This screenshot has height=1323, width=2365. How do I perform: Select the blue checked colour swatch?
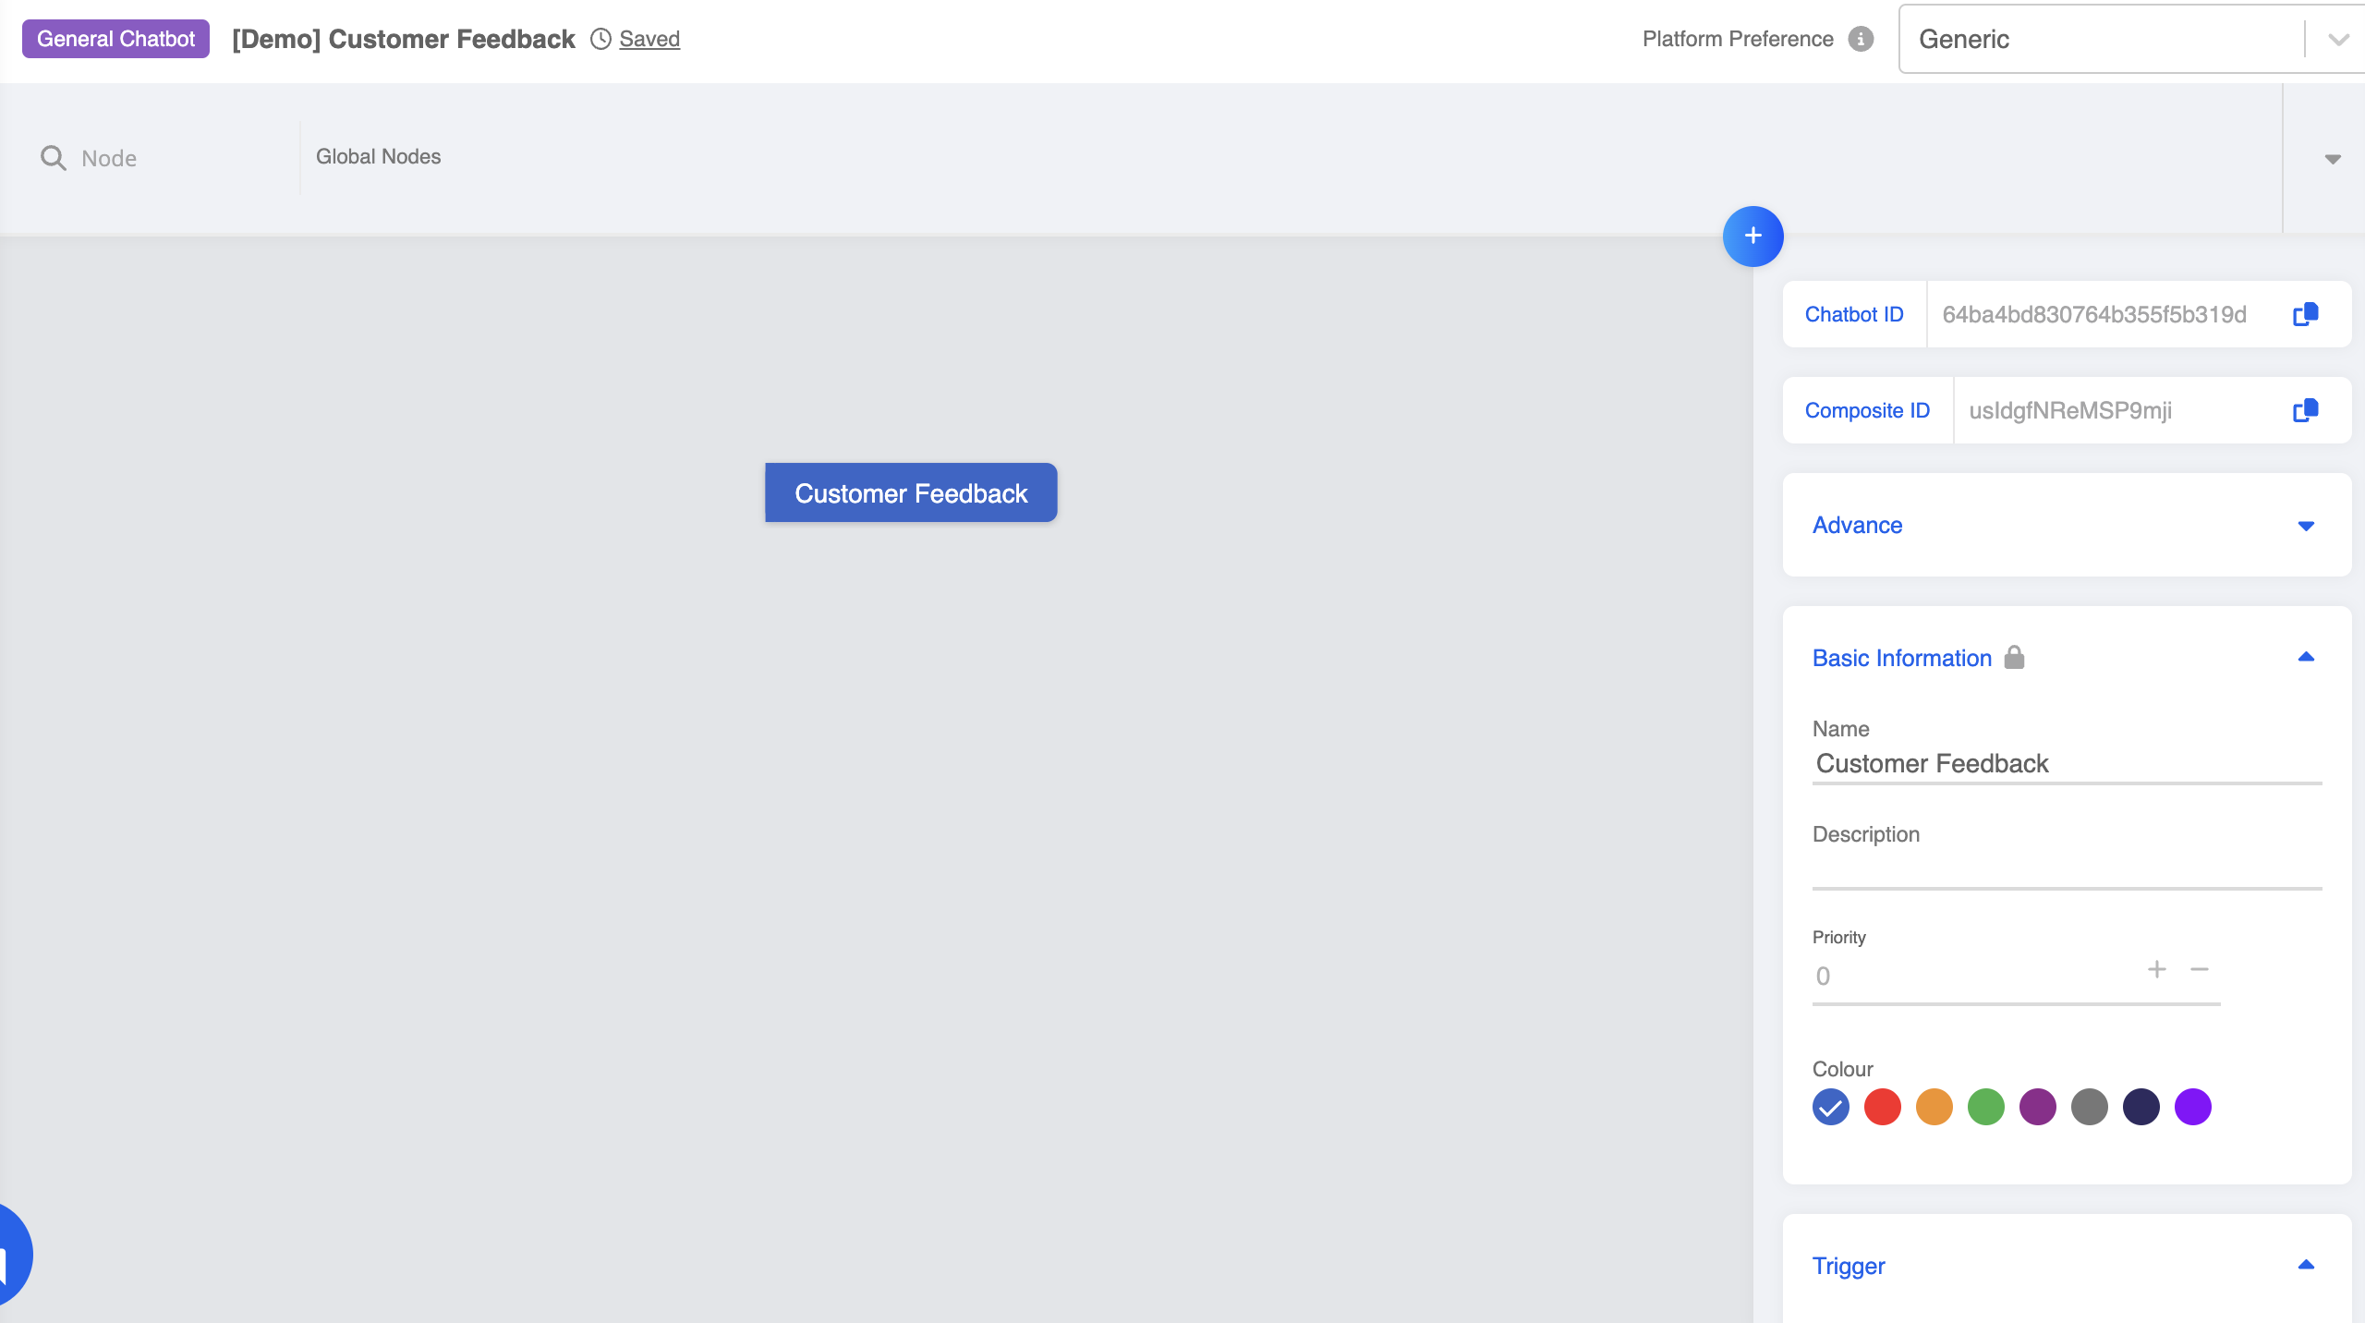click(1830, 1107)
